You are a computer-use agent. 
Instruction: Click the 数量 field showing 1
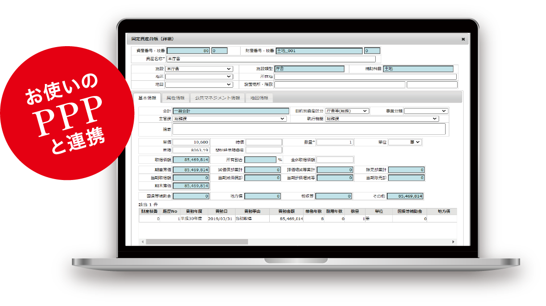pyautogui.click(x=335, y=142)
